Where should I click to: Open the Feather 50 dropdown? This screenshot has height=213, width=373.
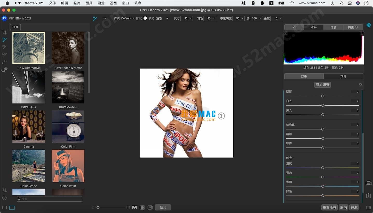pos(210,18)
